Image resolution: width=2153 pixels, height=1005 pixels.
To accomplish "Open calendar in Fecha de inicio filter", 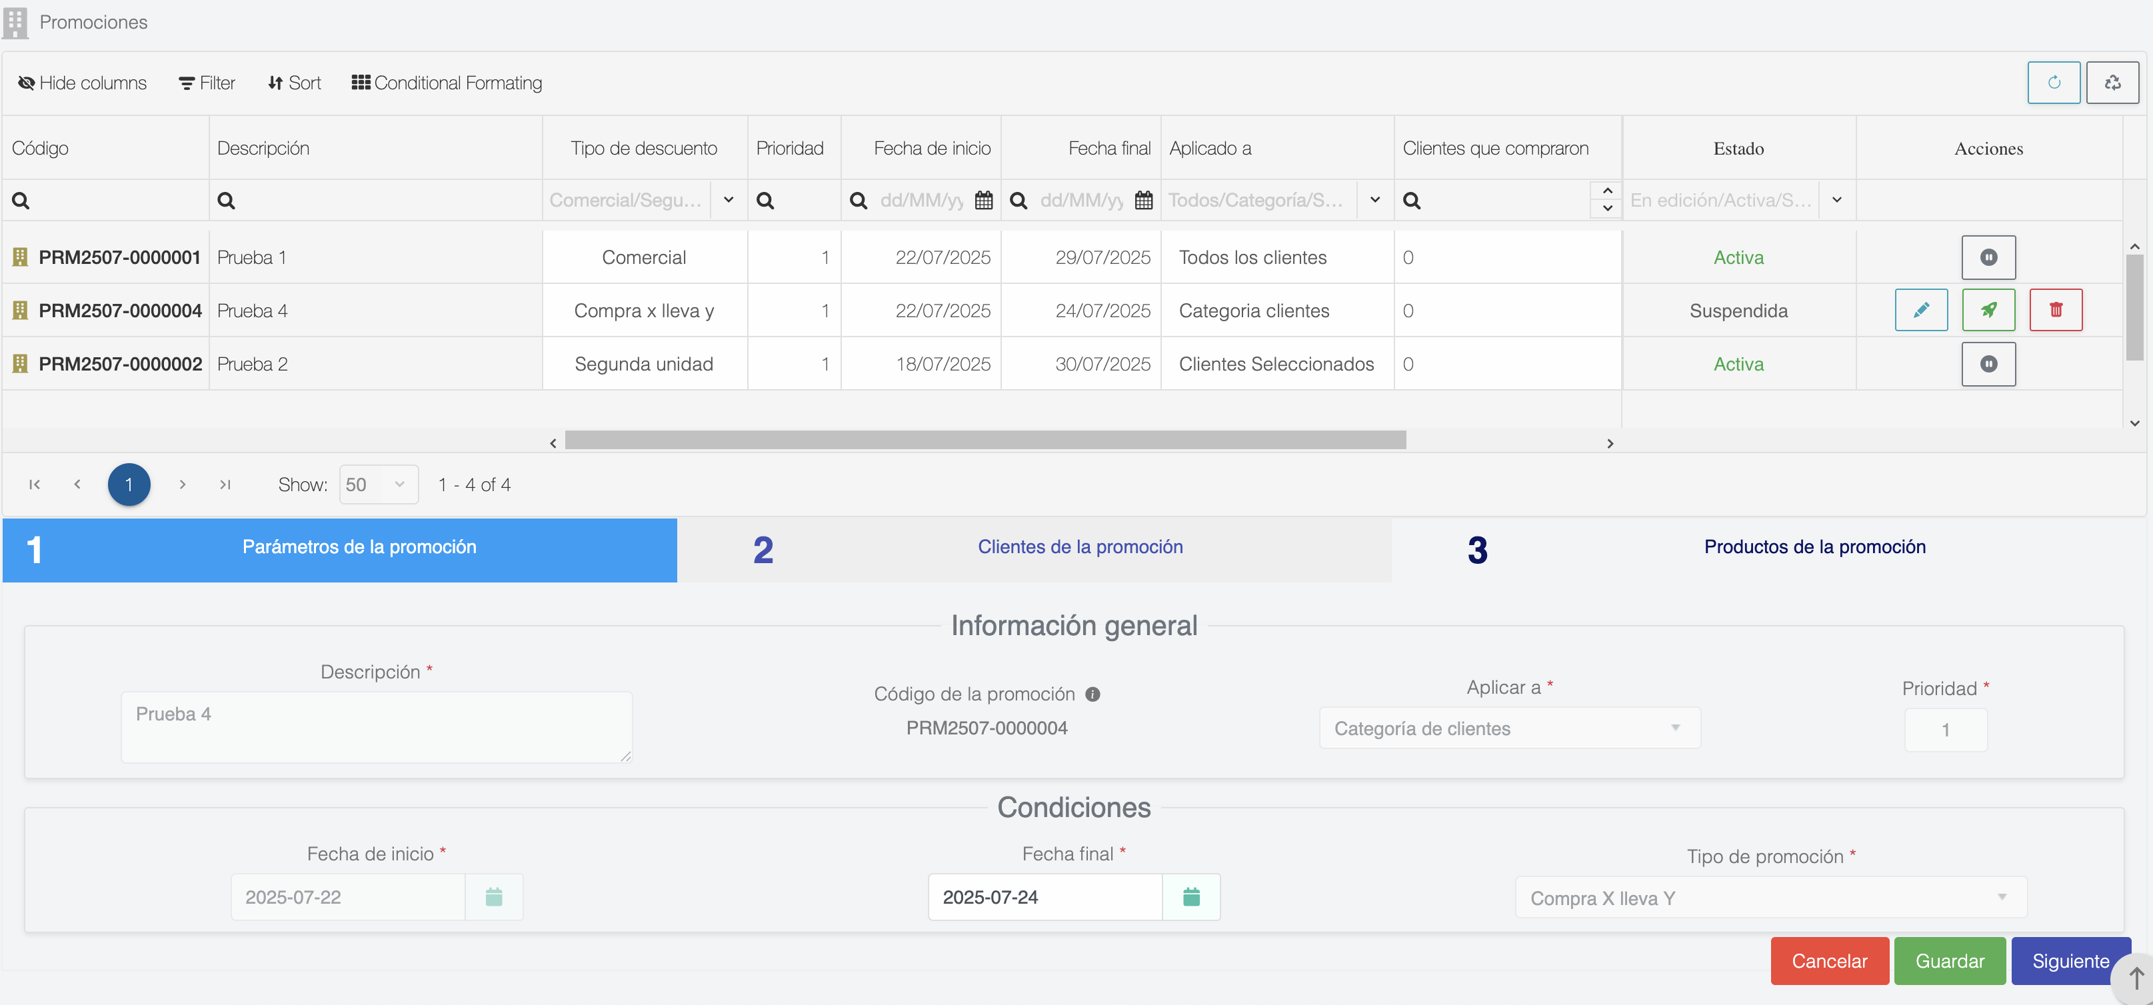I will [x=984, y=201].
